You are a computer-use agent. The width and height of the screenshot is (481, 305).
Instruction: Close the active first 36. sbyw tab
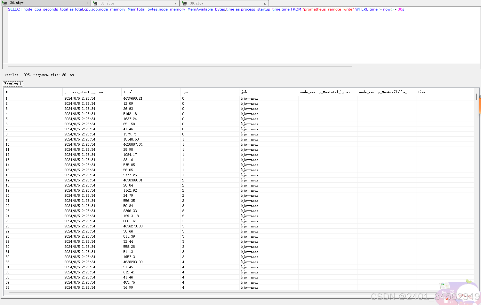[87, 3]
